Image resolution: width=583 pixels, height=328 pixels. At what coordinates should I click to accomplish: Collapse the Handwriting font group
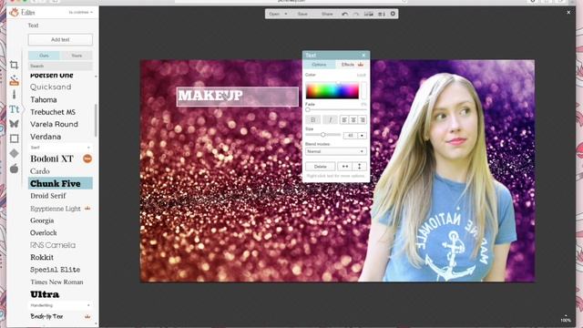[60, 305]
